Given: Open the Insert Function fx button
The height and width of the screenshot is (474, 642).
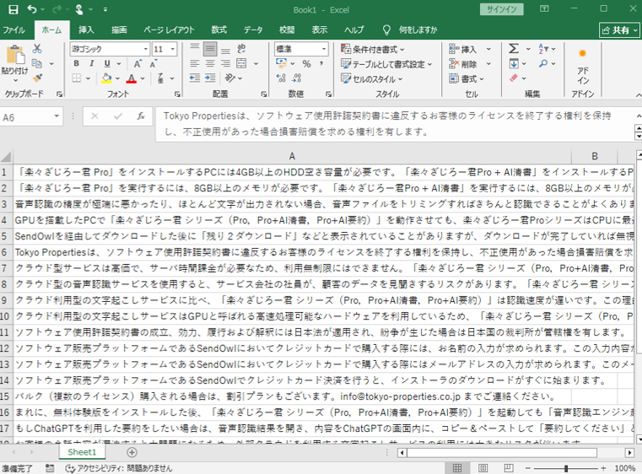Looking at the screenshot, I should [141, 116].
